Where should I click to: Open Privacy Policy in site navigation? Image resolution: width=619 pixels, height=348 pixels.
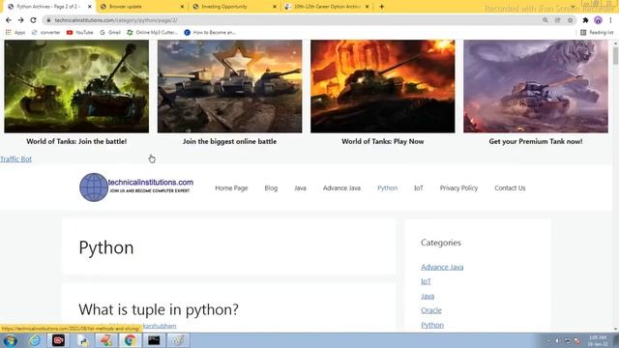458,188
